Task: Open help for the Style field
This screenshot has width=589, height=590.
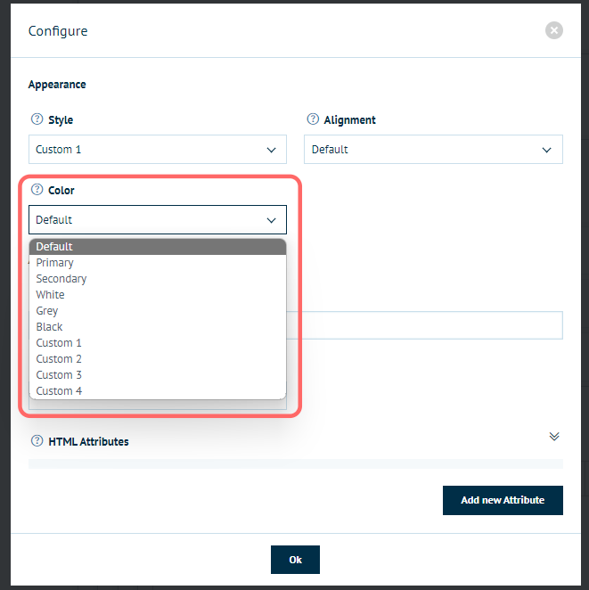Action: pyautogui.click(x=37, y=119)
